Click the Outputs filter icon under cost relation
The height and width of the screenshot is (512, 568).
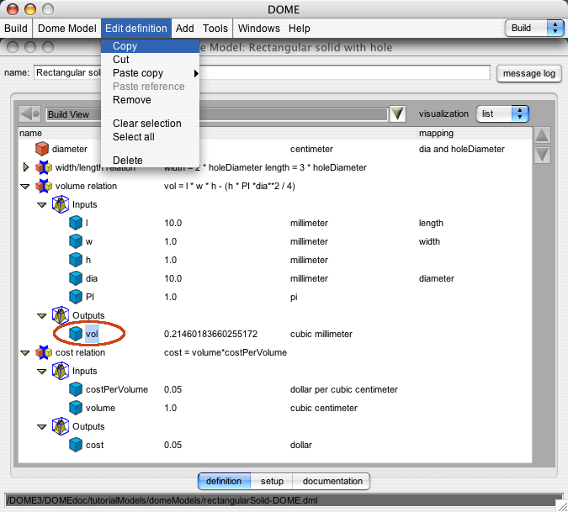tap(60, 426)
